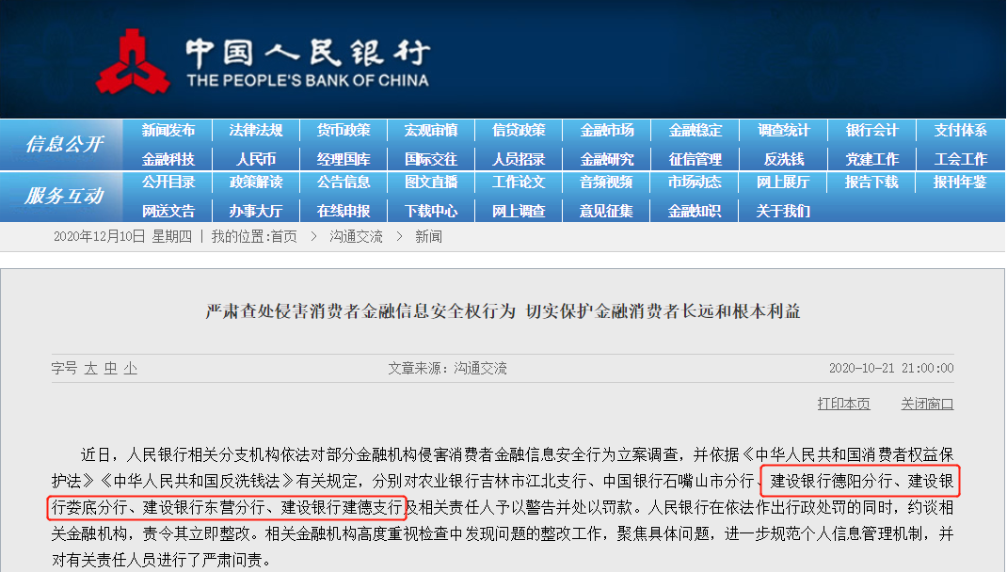Open 网上调查 page
Screen dimensions: 1007x572
(519, 212)
